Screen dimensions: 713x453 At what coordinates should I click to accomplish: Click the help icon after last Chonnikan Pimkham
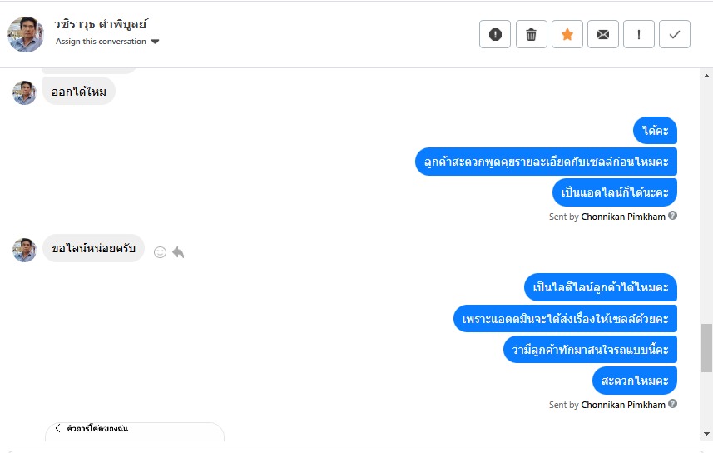pos(672,404)
